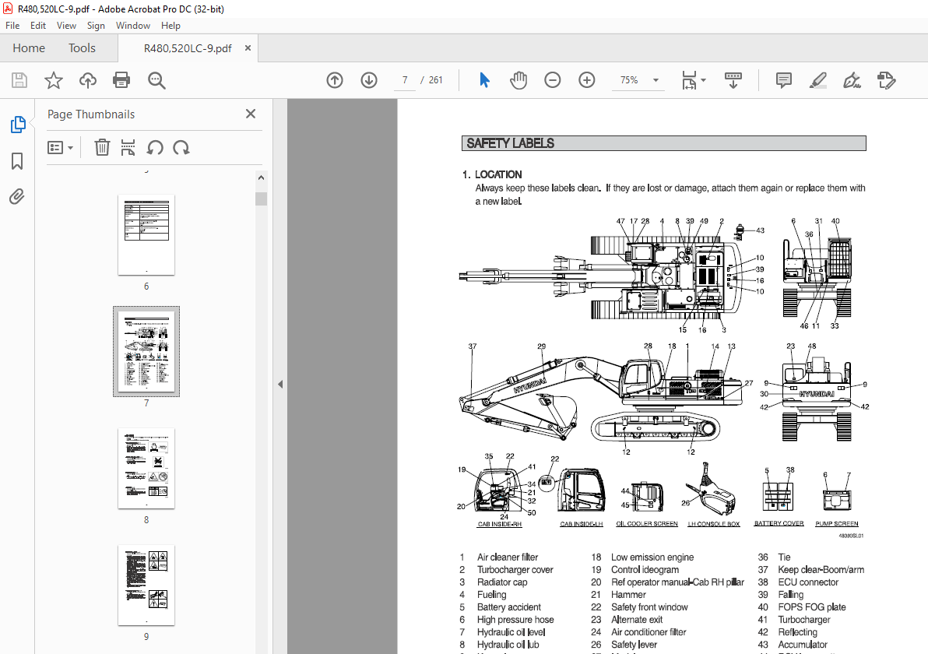Image resolution: width=928 pixels, height=654 pixels.
Task: Zoom out with the minus button
Action: pos(553,80)
